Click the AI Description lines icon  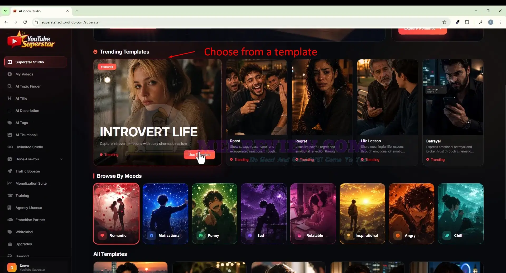[10, 111]
